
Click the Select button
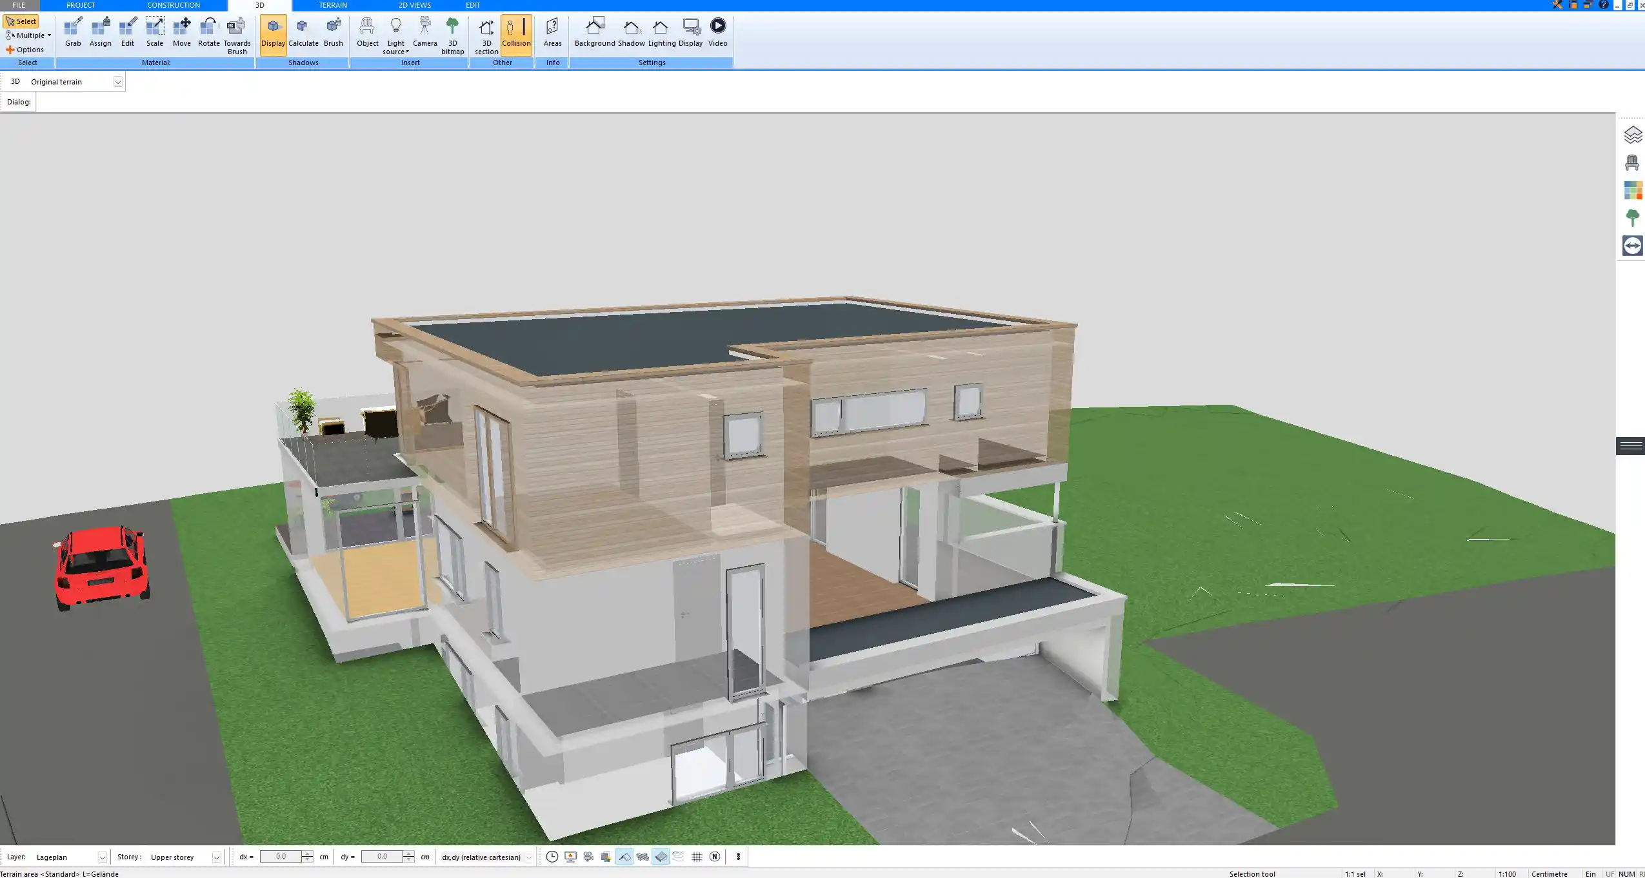point(21,21)
